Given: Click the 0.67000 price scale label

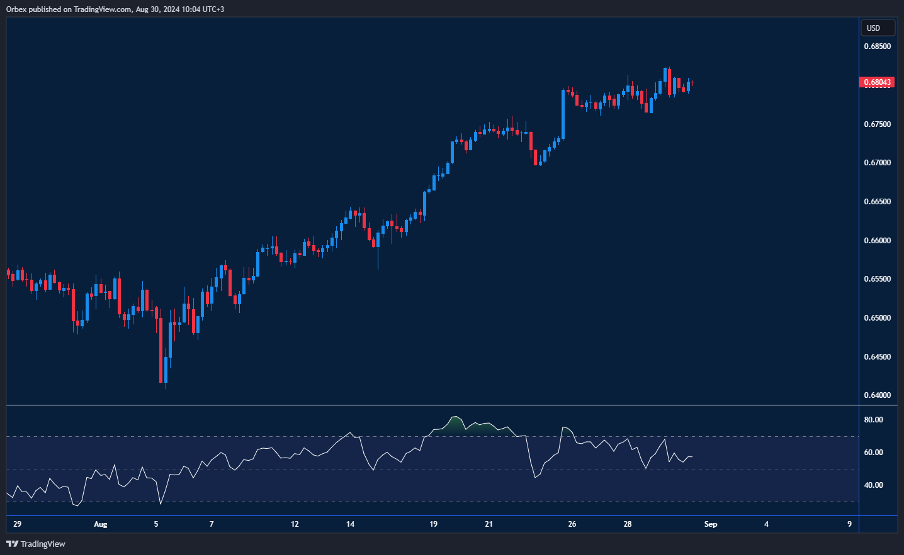Looking at the screenshot, I should pos(877,163).
